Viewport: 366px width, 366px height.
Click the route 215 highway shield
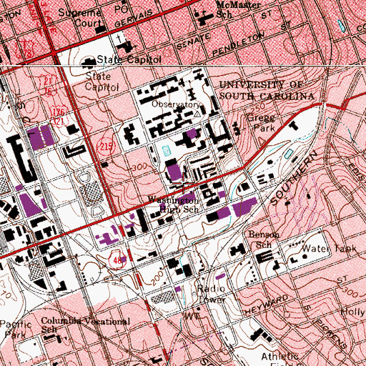(x=106, y=147)
